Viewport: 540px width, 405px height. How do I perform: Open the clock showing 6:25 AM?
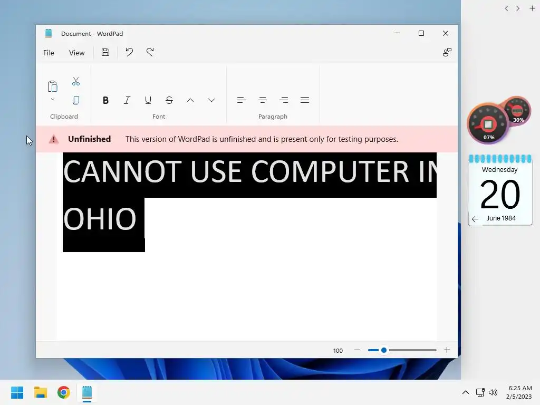(x=519, y=392)
